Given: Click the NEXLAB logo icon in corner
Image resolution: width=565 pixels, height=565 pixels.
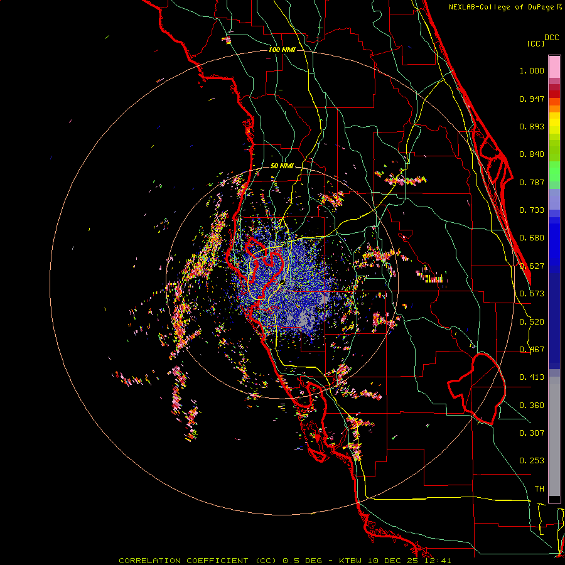Looking at the screenshot, I should point(559,7).
